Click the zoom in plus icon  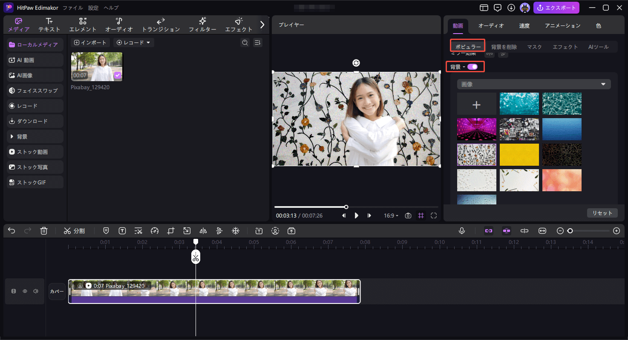pyautogui.click(x=616, y=231)
